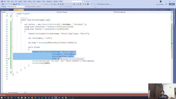Select the Program.cs editor tab
Image resolution: width=176 pixels, height=99 pixels.
coord(17,10)
